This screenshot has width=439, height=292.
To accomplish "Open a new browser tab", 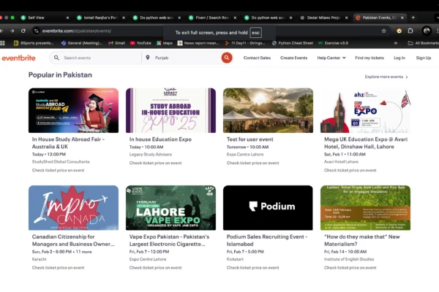I will pyautogui.click(x=413, y=18).
